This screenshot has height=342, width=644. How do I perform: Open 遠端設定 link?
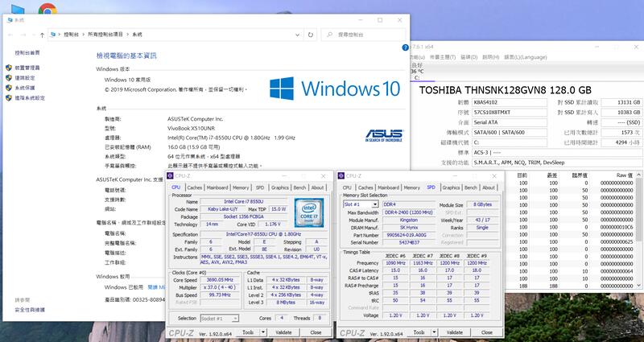(x=25, y=77)
